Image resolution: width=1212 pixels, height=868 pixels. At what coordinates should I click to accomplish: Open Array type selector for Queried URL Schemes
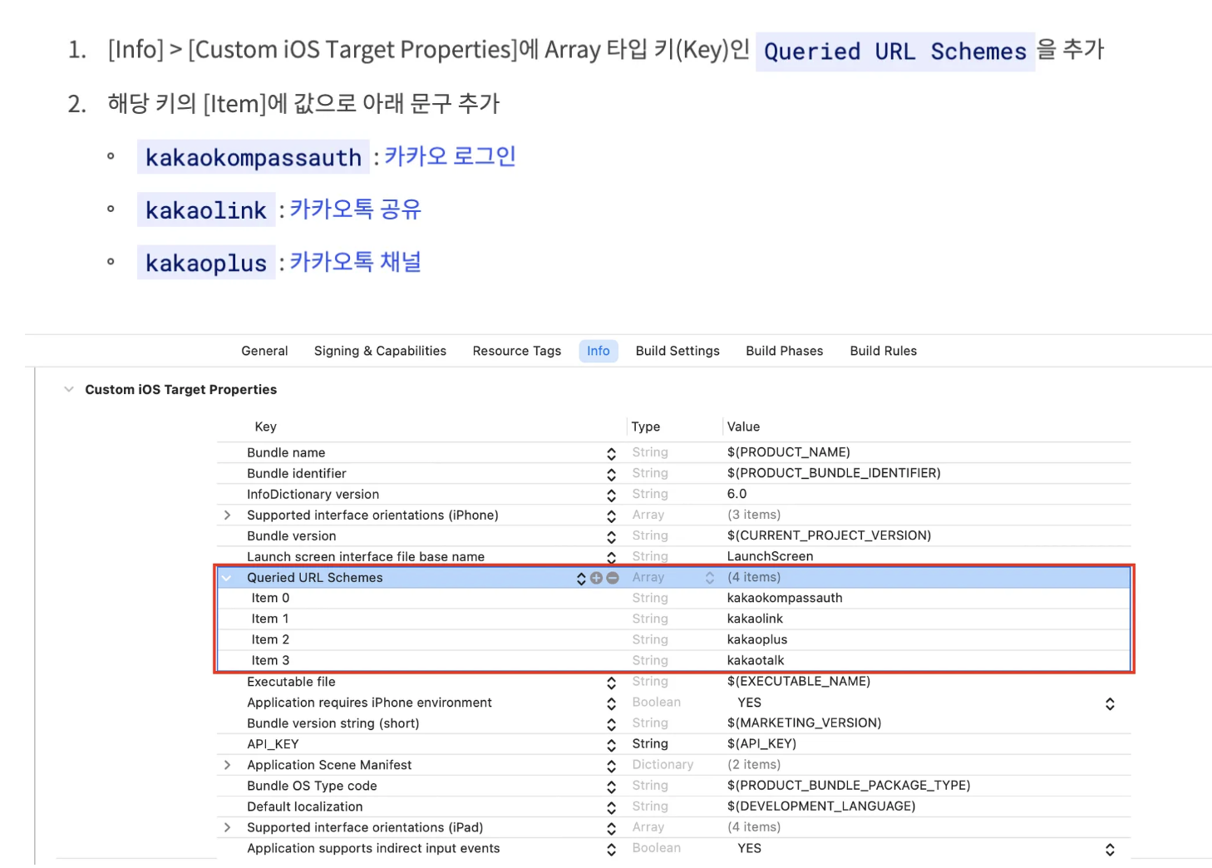(710, 578)
